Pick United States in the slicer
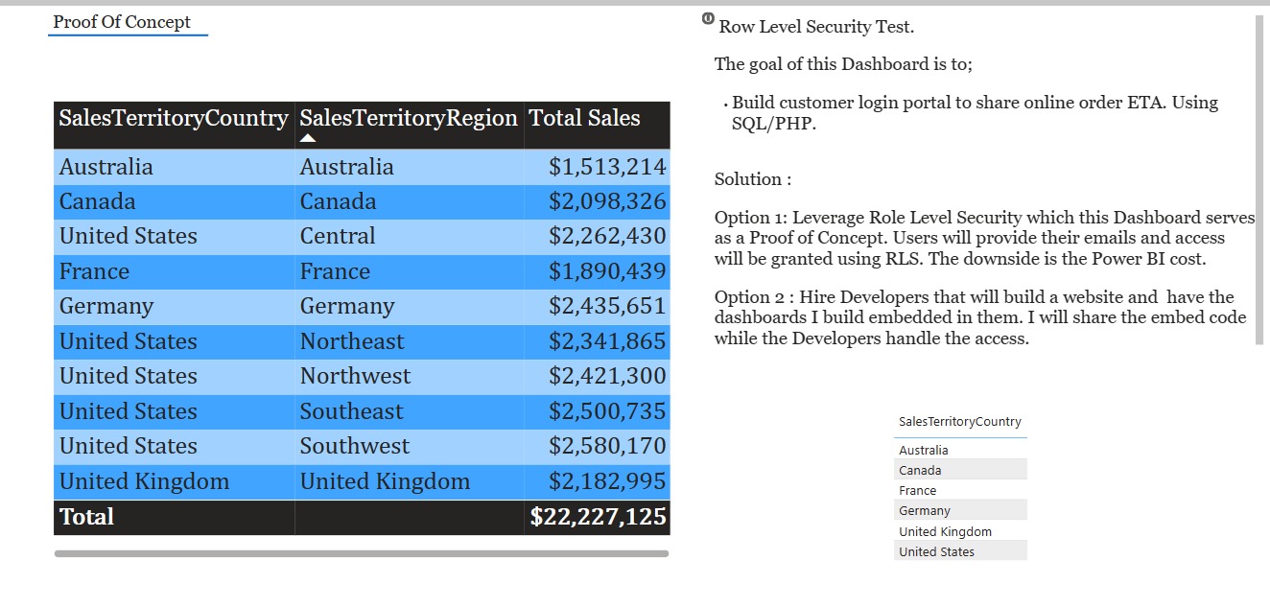 coord(936,551)
